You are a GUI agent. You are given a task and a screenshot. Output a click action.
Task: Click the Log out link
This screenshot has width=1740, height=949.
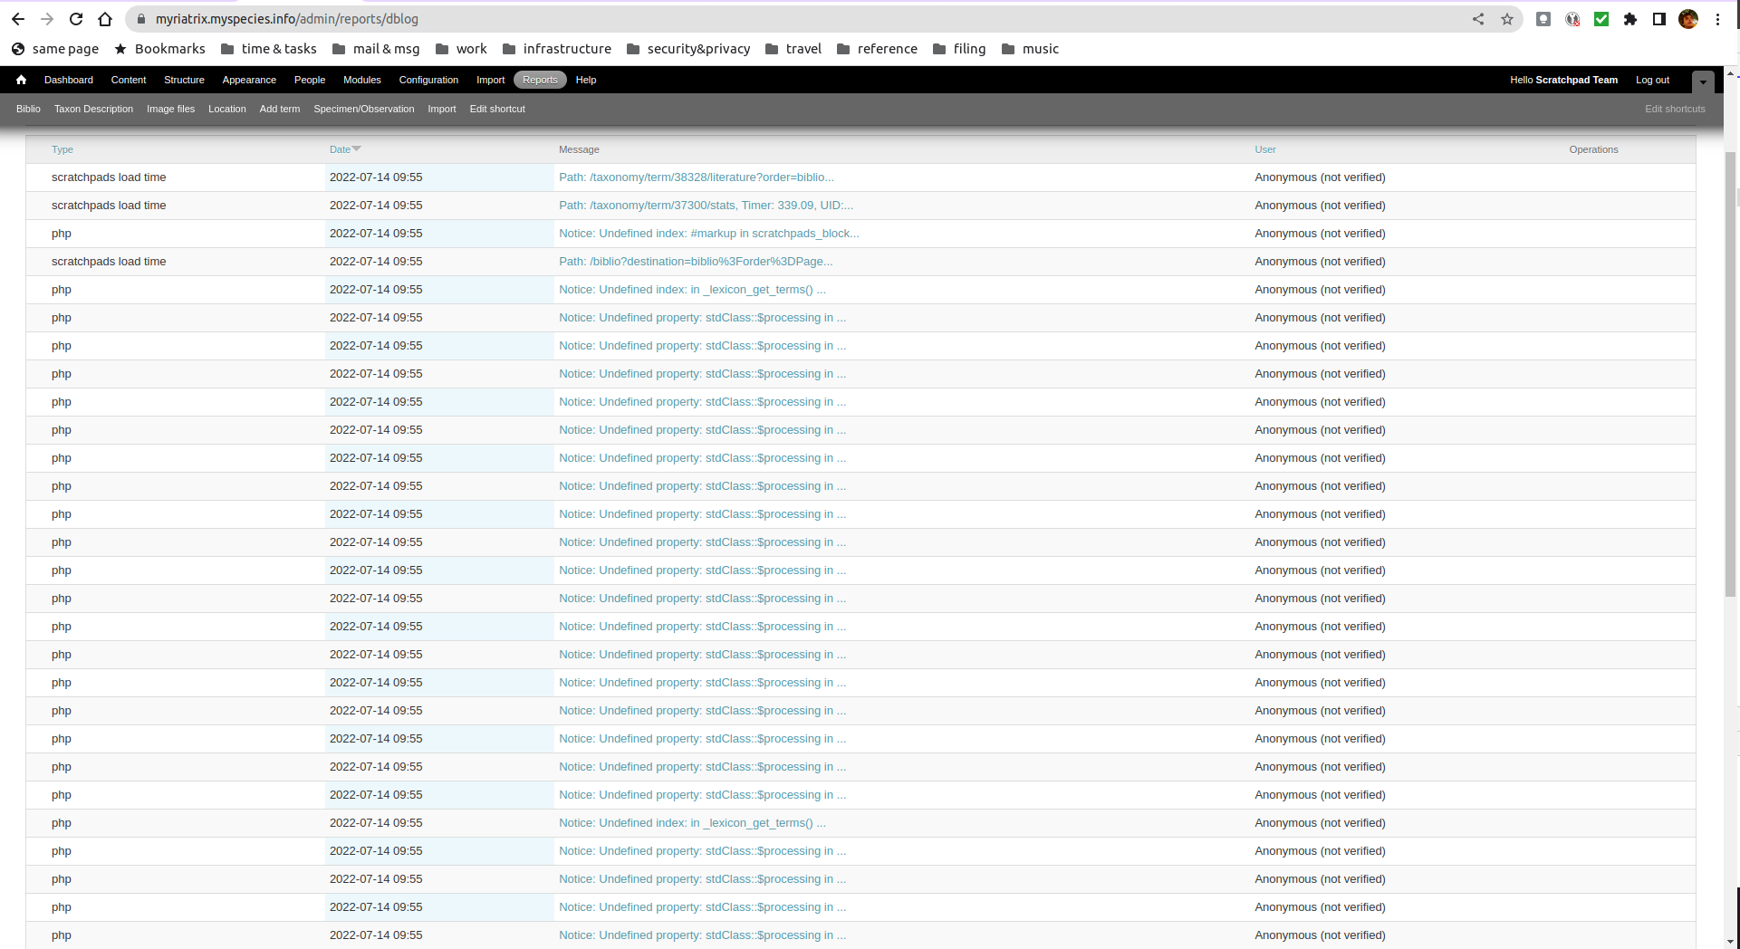coord(1652,80)
